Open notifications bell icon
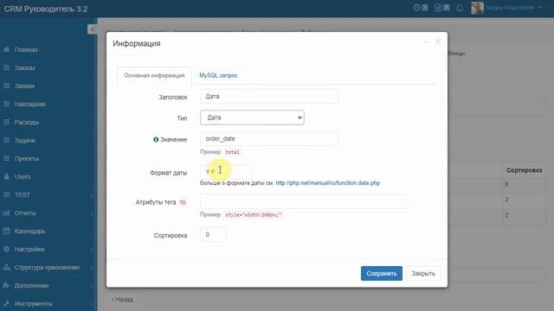Viewport: 554px width, 311px height. pos(460,8)
